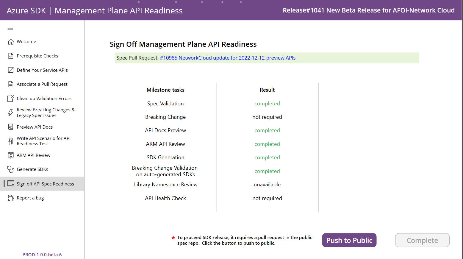Click the Report a bug icon
463x259 pixels.
coord(10,198)
